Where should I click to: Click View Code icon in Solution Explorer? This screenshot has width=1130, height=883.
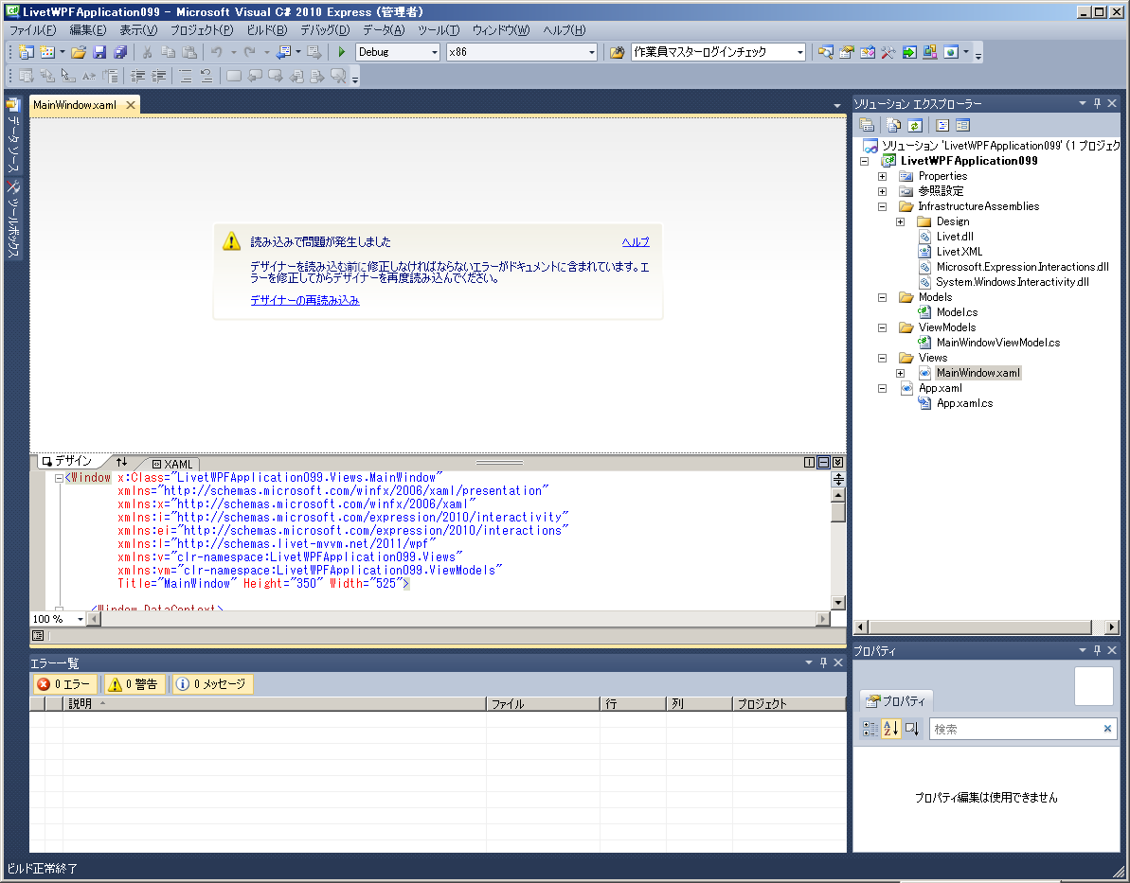click(942, 125)
